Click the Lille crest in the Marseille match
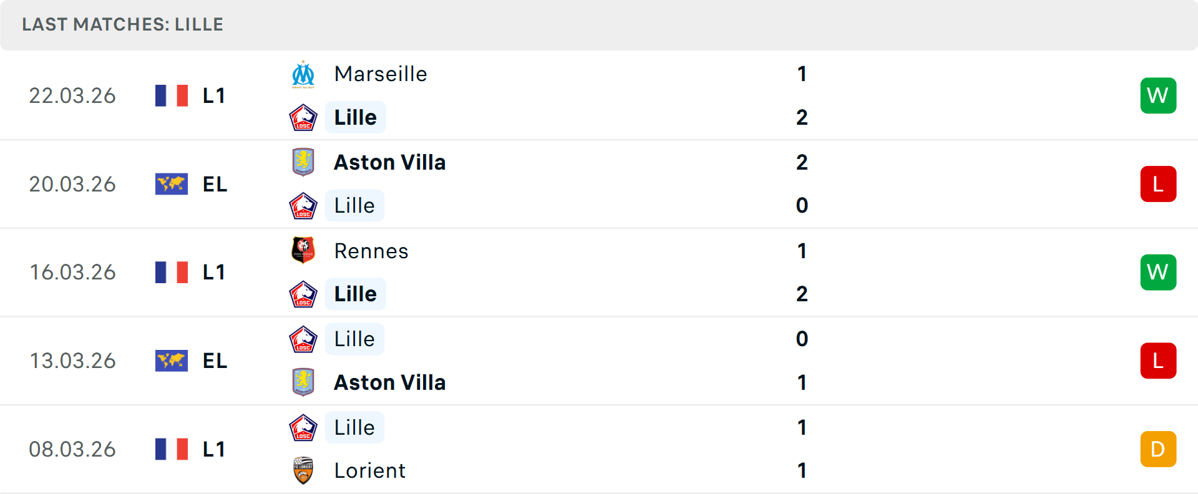 click(x=303, y=117)
